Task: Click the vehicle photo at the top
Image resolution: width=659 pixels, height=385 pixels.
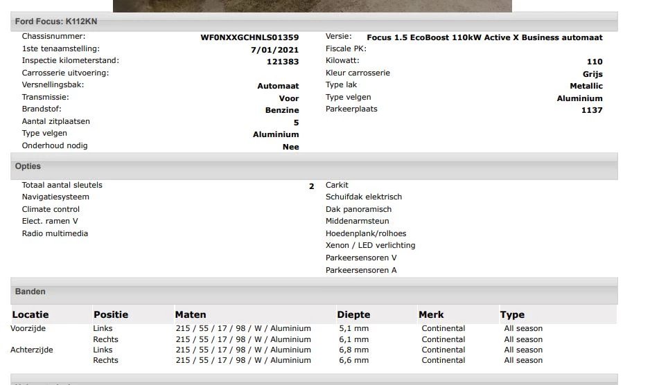Action: pos(312,6)
